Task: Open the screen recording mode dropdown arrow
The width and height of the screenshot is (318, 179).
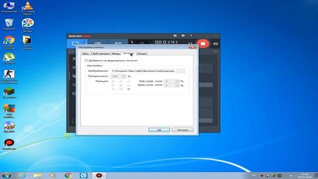Action: (85, 44)
